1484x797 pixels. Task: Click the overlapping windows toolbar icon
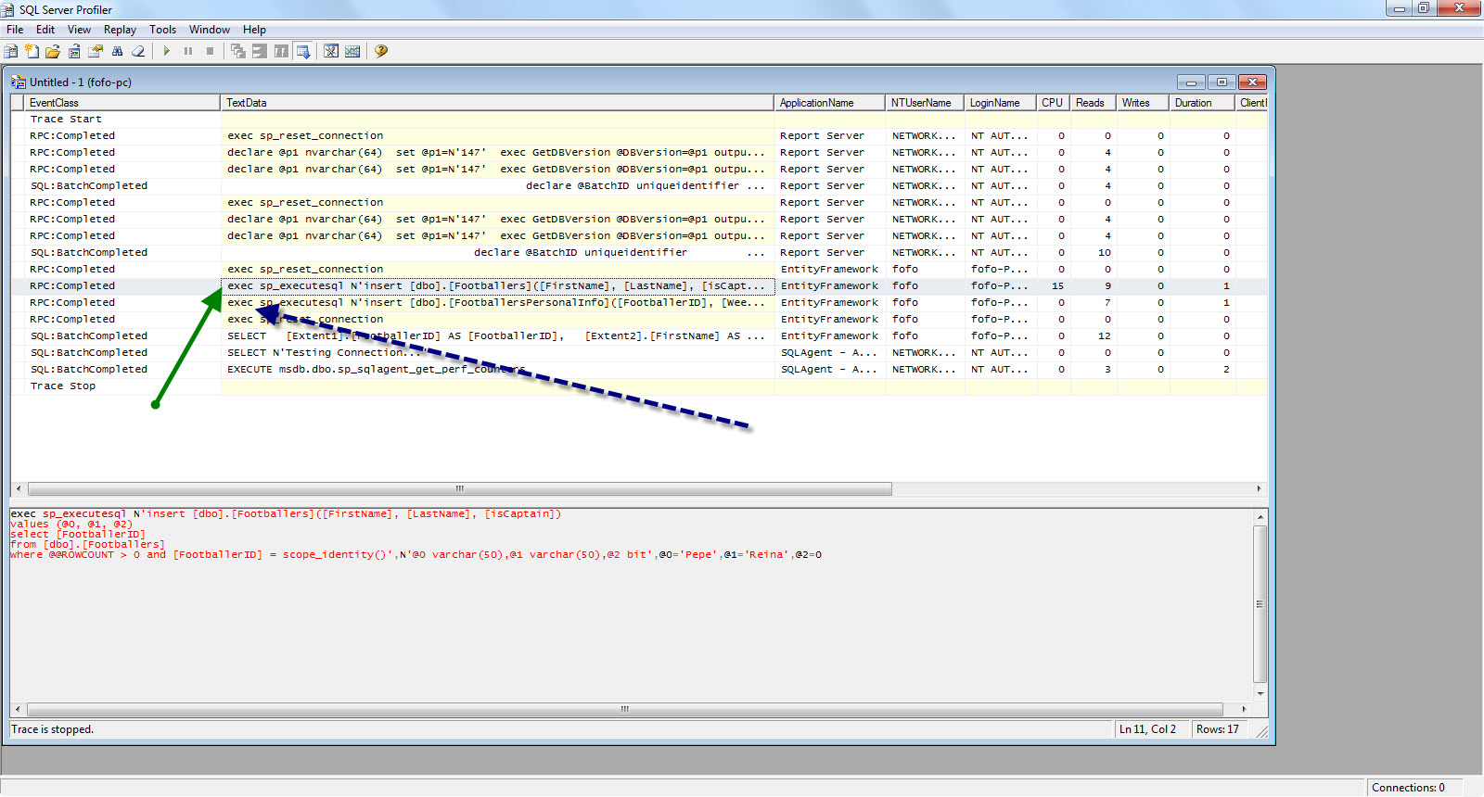click(x=238, y=51)
